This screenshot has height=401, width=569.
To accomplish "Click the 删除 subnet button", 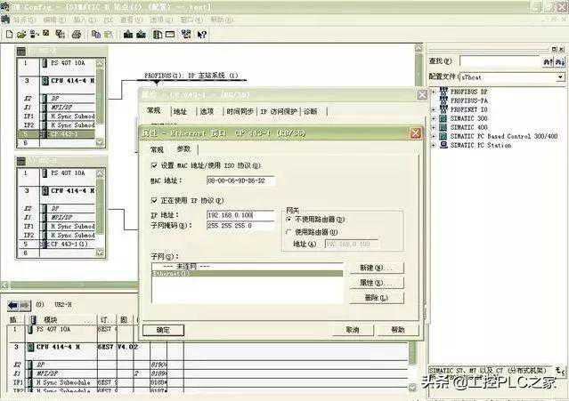I will click(377, 298).
